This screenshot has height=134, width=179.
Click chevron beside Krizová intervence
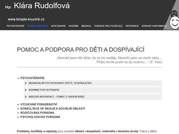[x=26, y=97]
